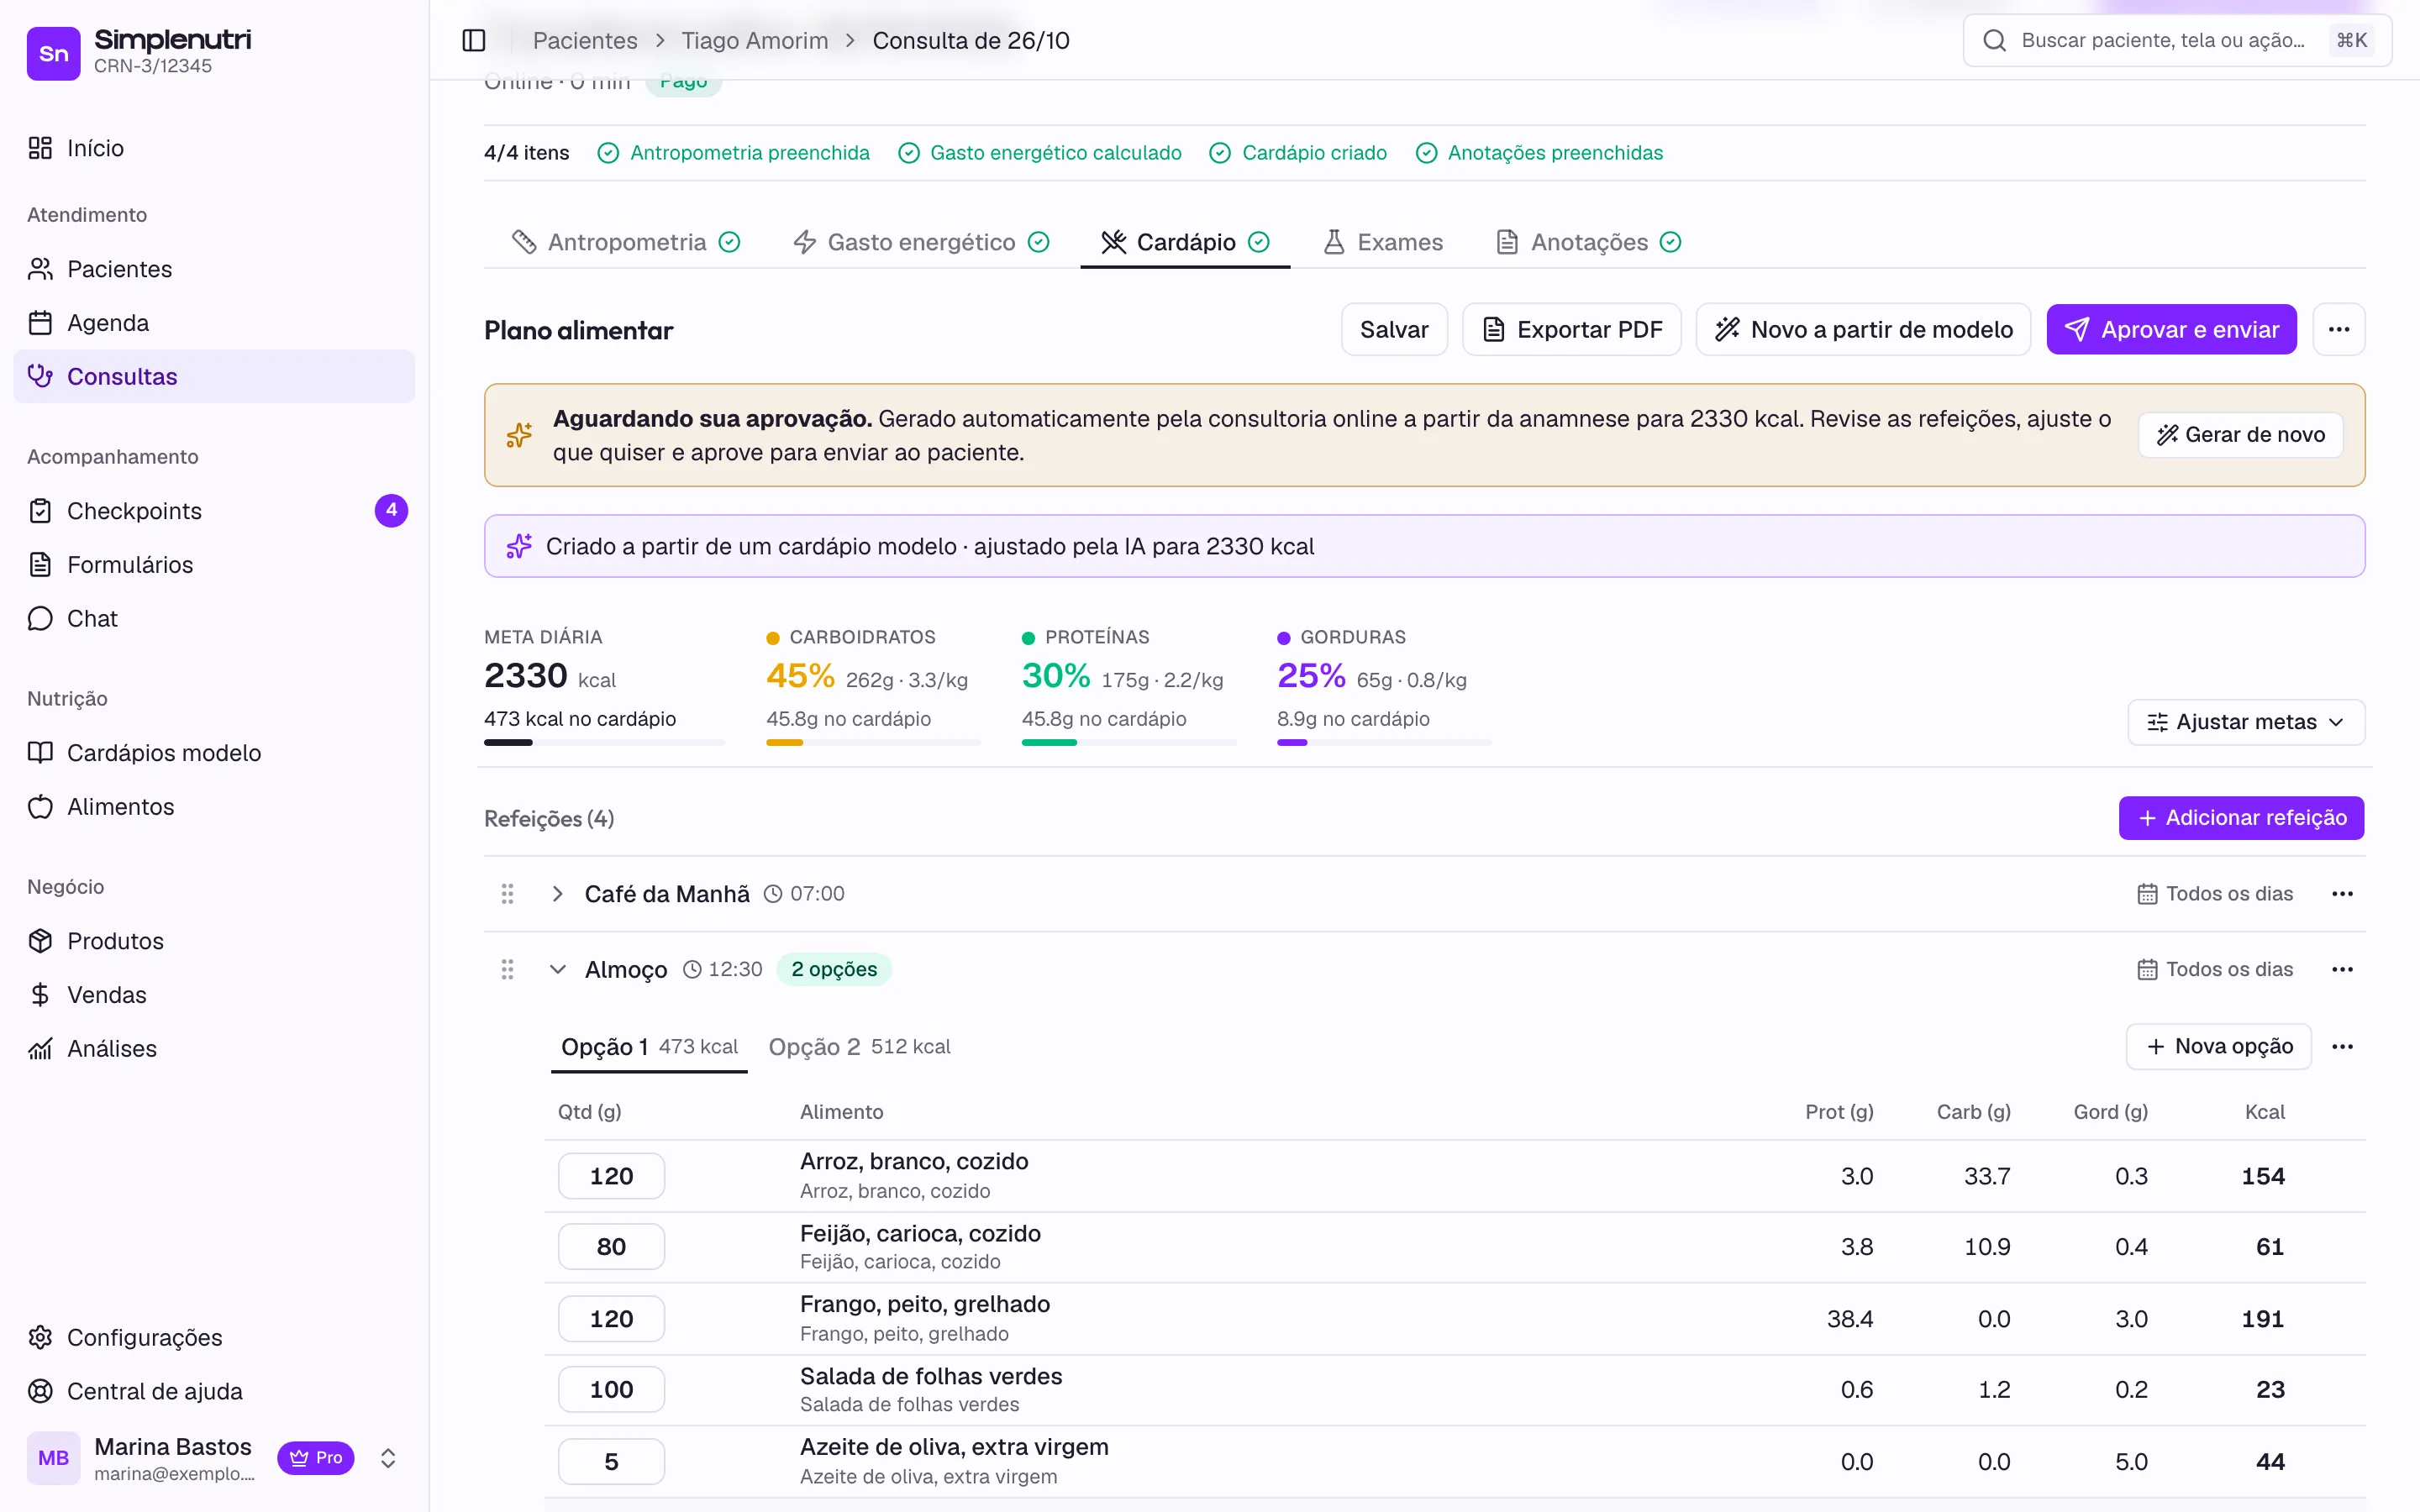2420x1512 pixels.
Task: Open the plan alimentar more options menu
Action: click(x=2338, y=329)
